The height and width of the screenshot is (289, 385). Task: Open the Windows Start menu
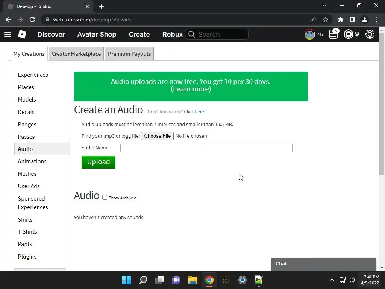pyautogui.click(x=126, y=280)
